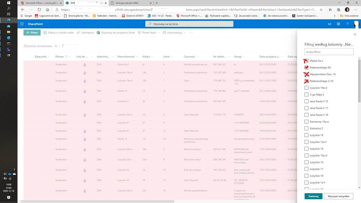Screen dimensions: 361x203
Task: Click Eksportuj do programu Excel
Action: [115, 33]
